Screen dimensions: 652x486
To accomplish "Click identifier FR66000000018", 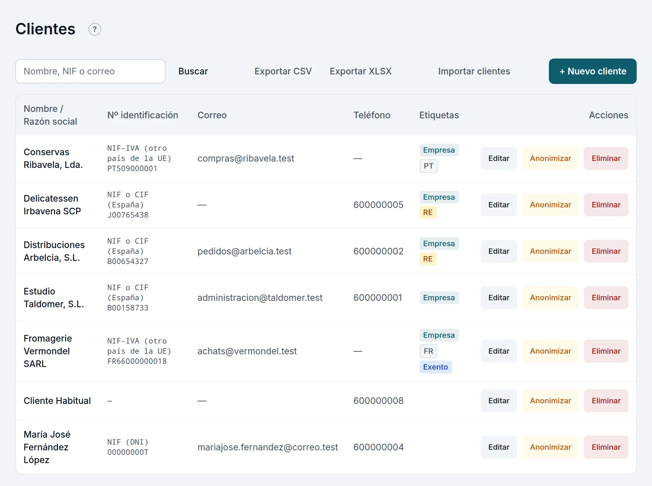I will pyautogui.click(x=137, y=361).
